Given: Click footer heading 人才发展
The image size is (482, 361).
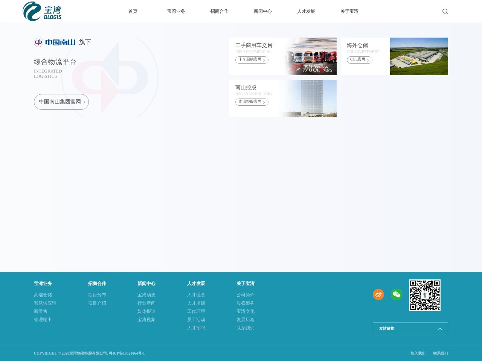Looking at the screenshot, I should pyautogui.click(x=196, y=284).
